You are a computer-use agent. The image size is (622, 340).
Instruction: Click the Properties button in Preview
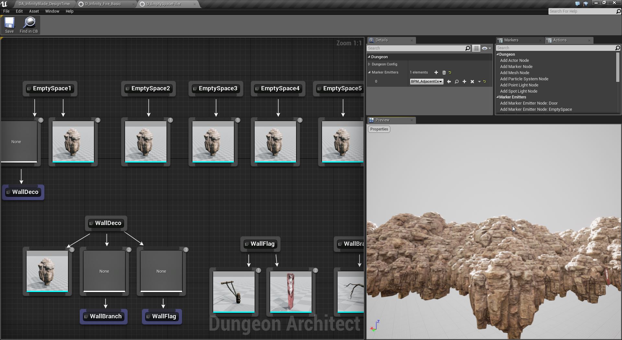click(379, 129)
